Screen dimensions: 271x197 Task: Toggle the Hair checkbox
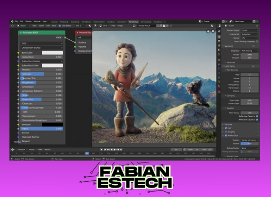[226, 128]
